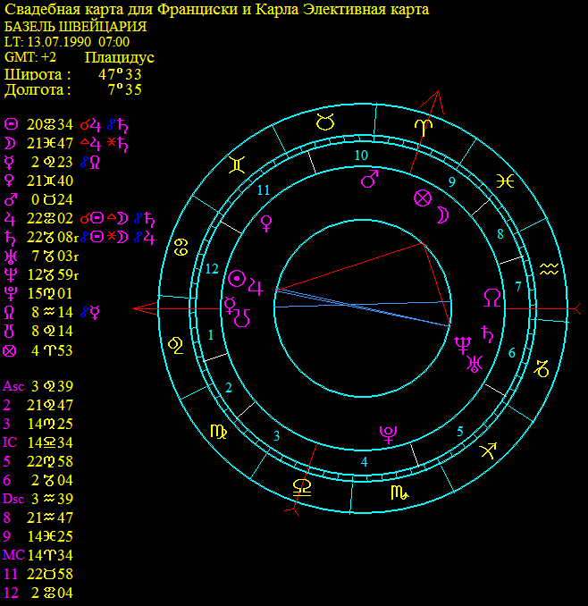
Task: Select the Mars position '0 Taurus 24' in the table
Action: click(52, 200)
